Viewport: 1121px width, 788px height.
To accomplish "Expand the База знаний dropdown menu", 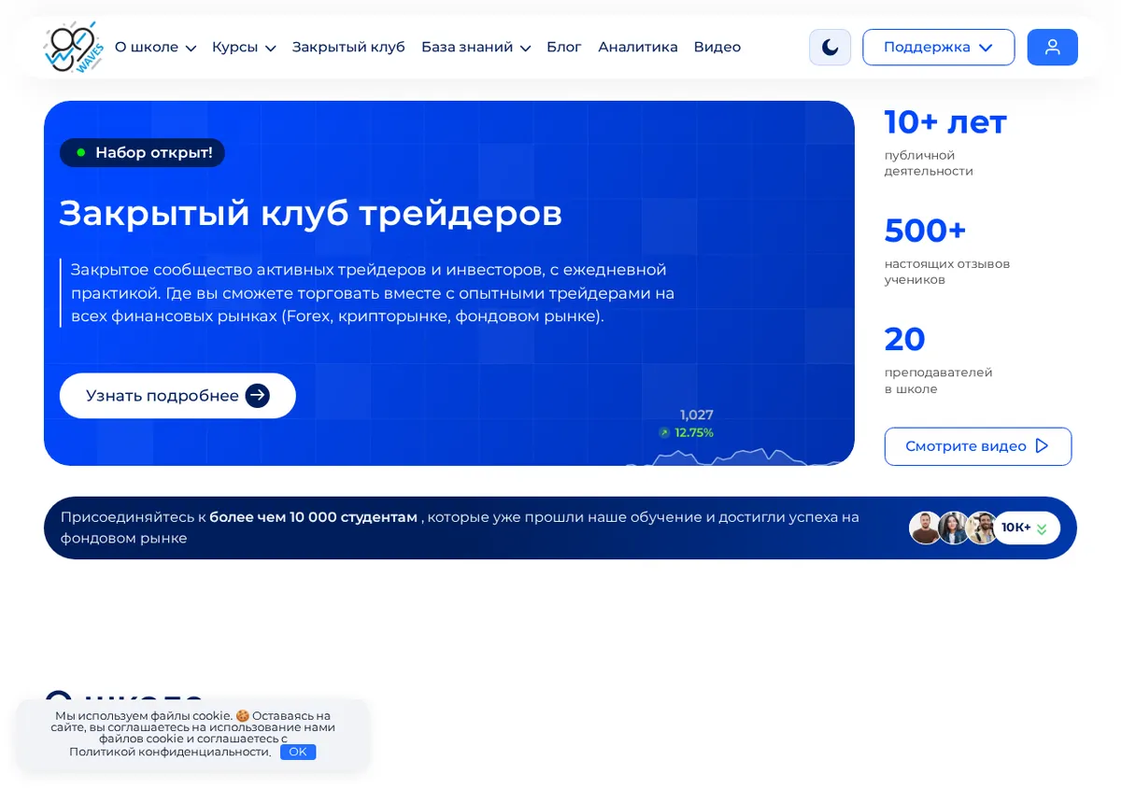I will click(475, 48).
